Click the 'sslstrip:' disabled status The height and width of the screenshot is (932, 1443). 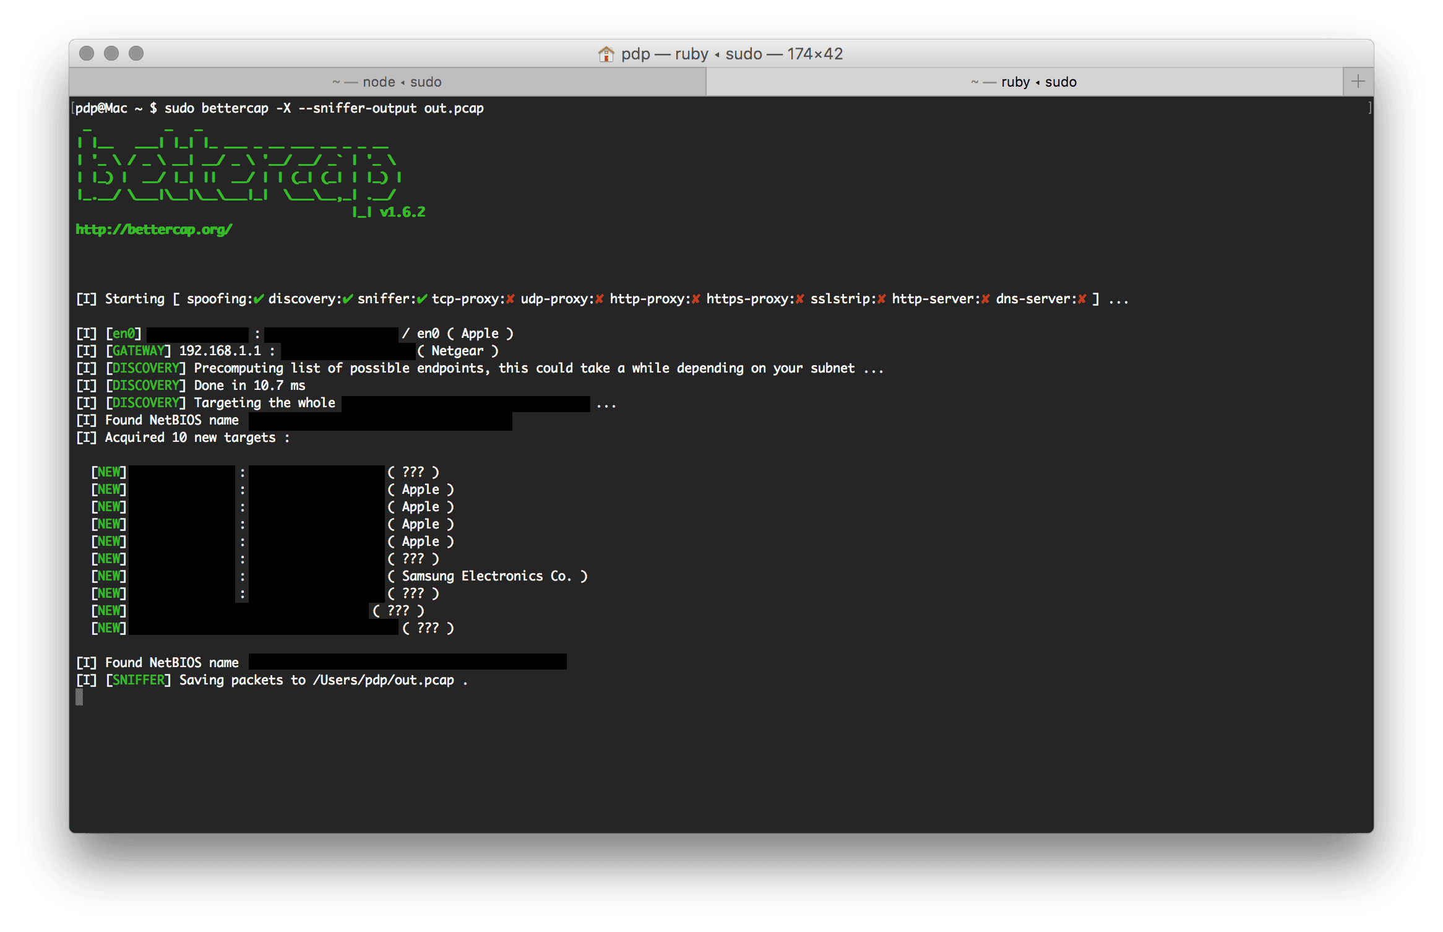(x=848, y=299)
